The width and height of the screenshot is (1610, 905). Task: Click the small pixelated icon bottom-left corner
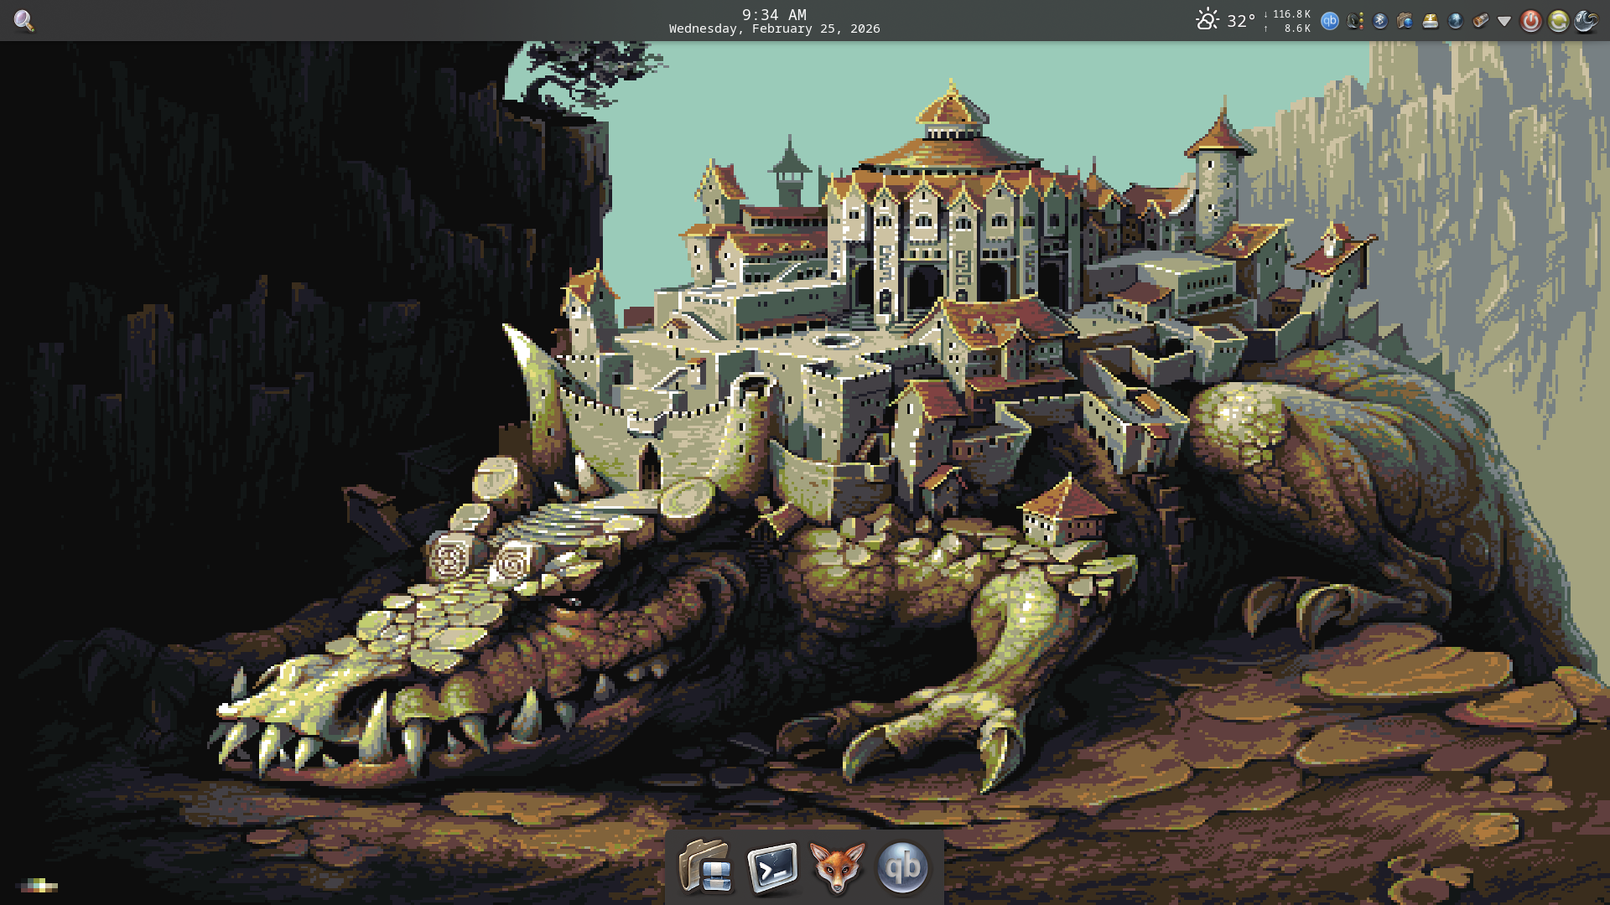[x=38, y=885]
